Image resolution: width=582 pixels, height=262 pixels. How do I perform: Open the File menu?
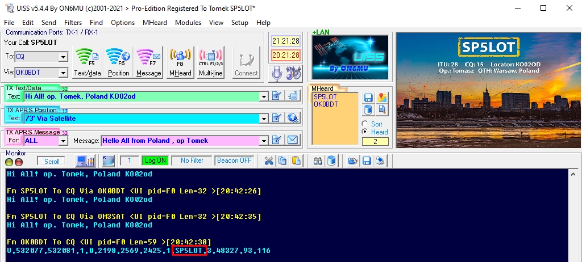[9, 23]
